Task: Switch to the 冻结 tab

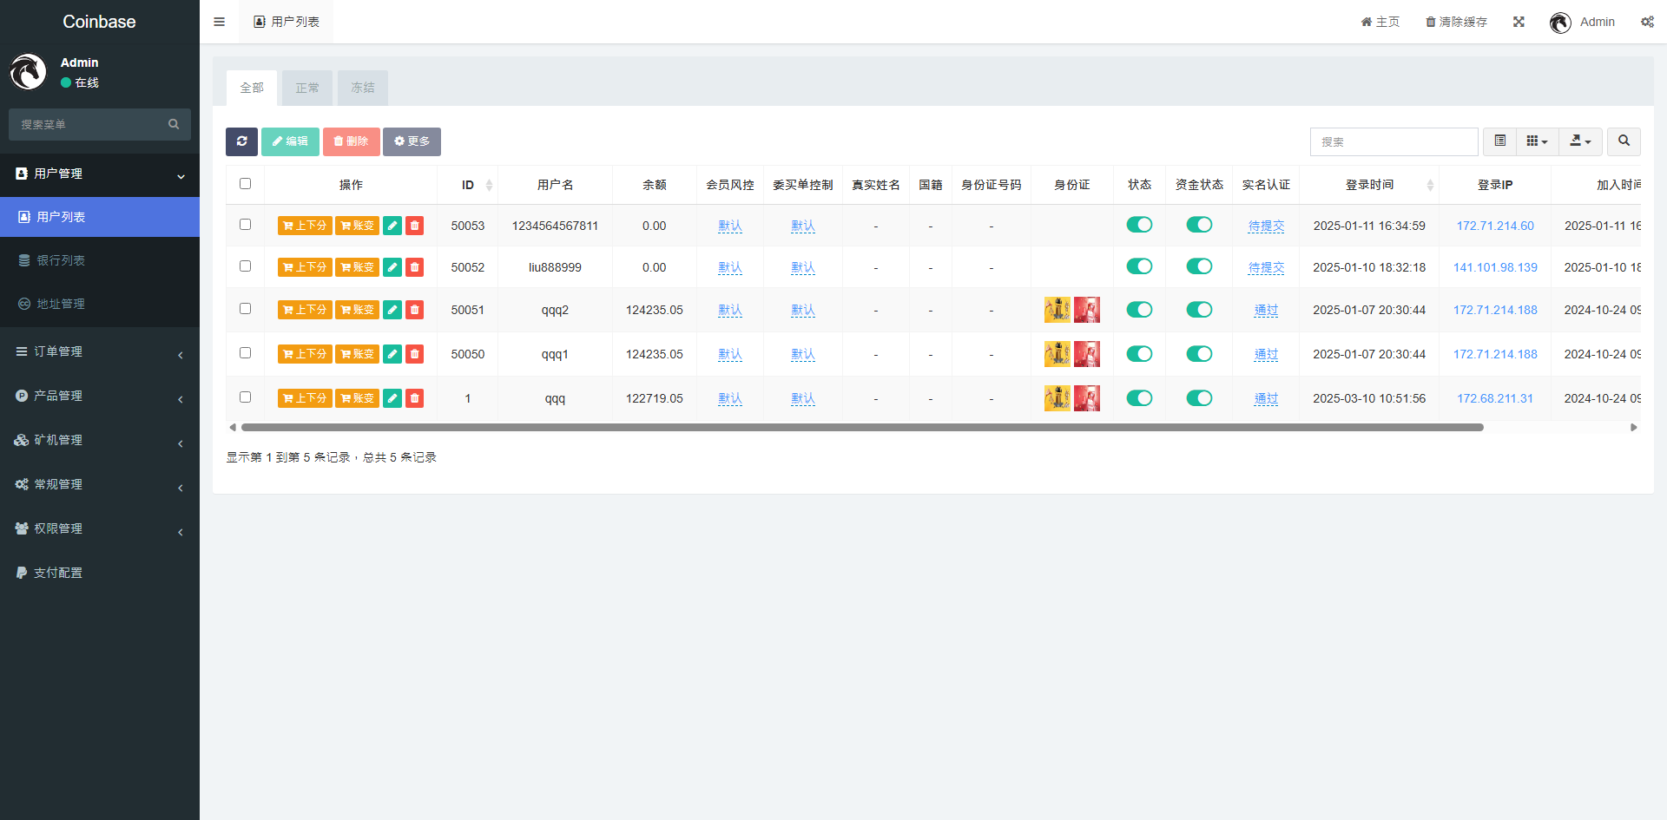Action: pos(363,88)
